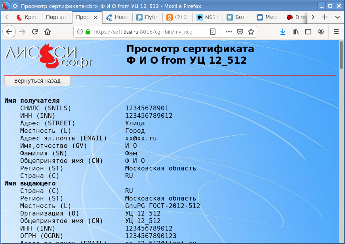Viewport: 345px width, 244px height.
Task: Open a new tab with plus button
Action: pos(325,17)
